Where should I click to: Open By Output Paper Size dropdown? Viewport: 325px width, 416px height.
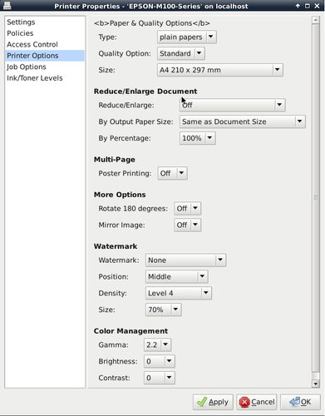(x=243, y=121)
